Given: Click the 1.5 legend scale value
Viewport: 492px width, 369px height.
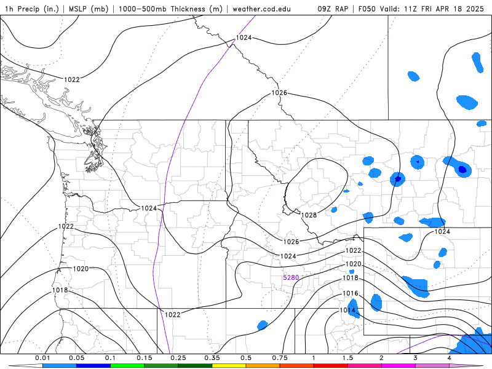Looking at the screenshot, I should coord(347,358).
